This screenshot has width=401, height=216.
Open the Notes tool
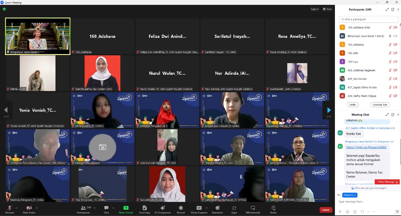pos(273,209)
